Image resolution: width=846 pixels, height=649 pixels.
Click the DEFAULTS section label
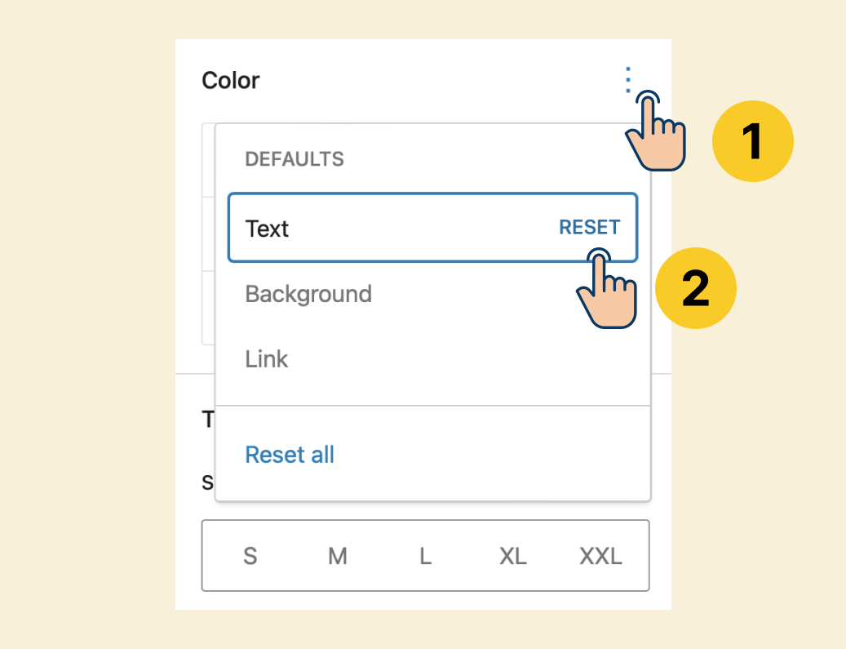[294, 159]
